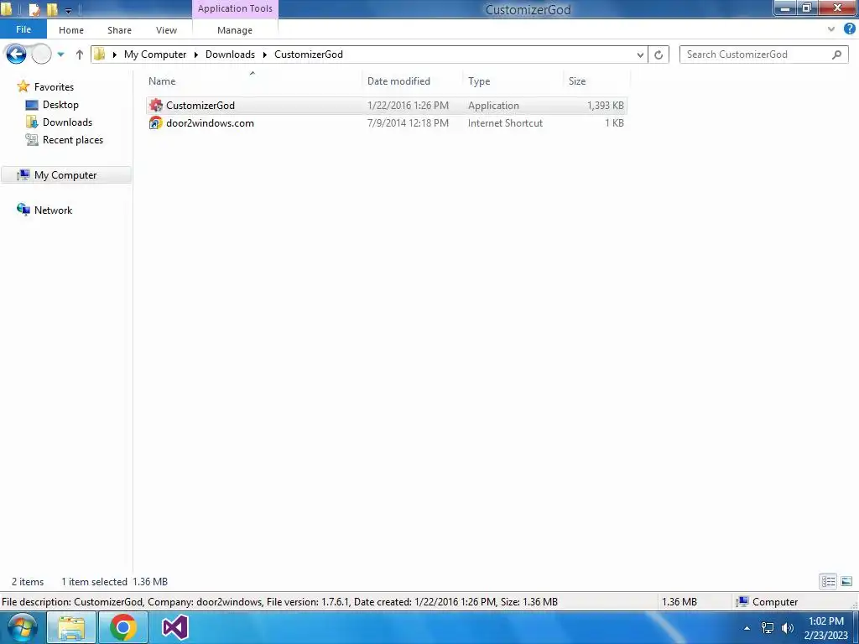Select Favorites in the navigation pane
Screen dimensions: 859x644
54,86
